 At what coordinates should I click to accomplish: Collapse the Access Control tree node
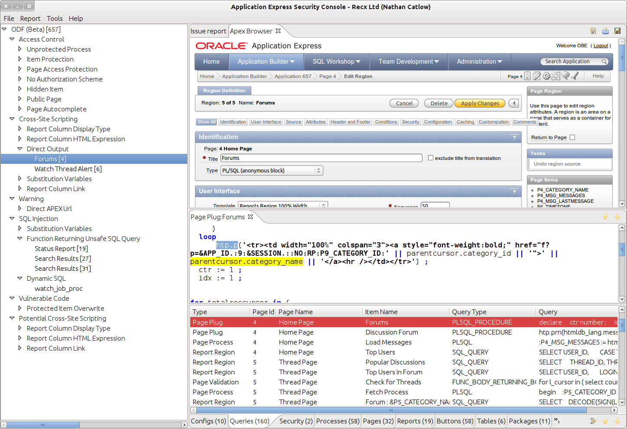[x=12, y=39]
